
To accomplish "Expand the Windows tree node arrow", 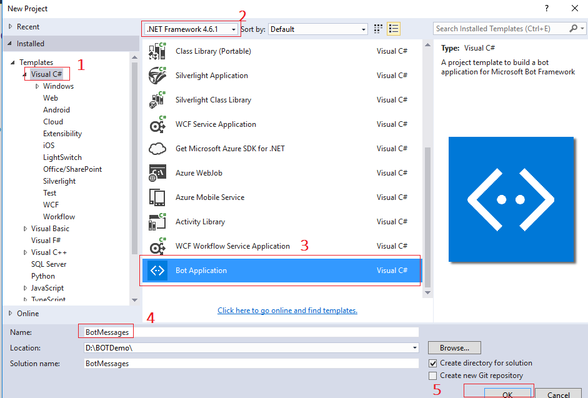I will (x=37, y=86).
